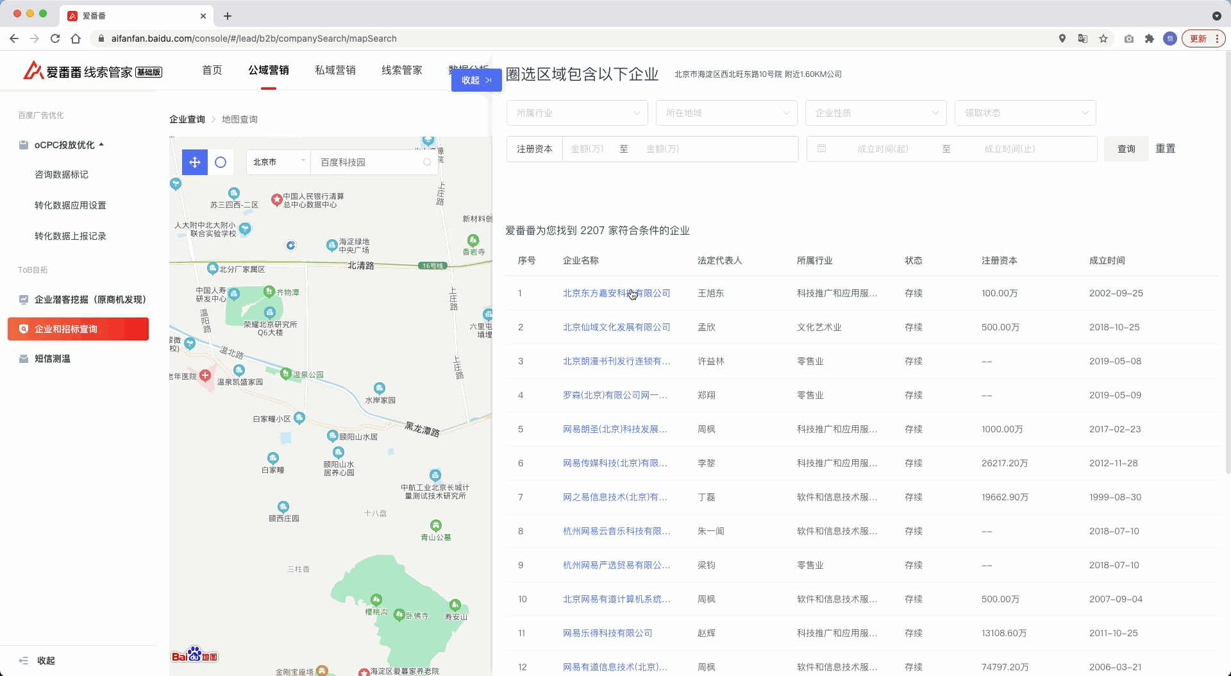Click the camera screenshot extension icon

pyautogui.click(x=1129, y=38)
